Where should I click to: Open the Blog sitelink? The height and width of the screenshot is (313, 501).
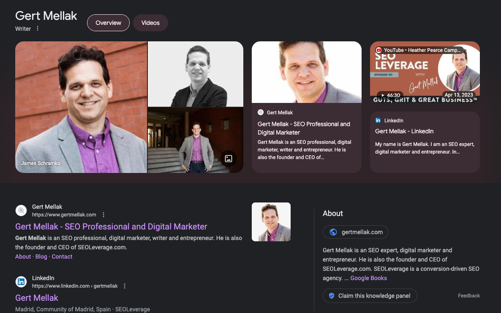pos(41,256)
